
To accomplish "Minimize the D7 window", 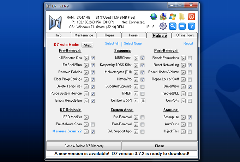I will (172, 5).
